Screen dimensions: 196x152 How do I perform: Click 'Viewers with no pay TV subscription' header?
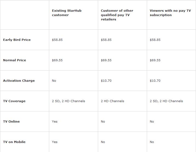click(170, 13)
